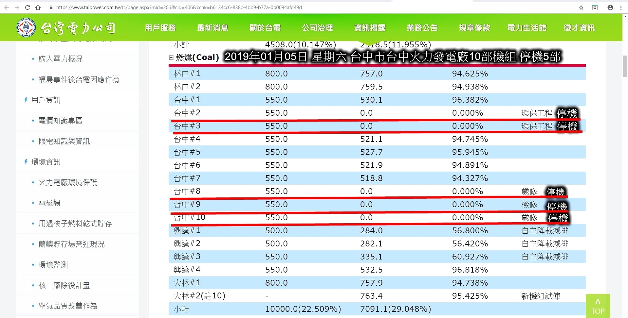Open 電磁場 sidebar link

49,203
